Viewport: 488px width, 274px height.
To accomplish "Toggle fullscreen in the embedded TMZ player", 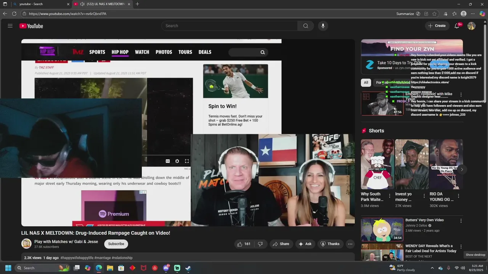I will (x=187, y=161).
